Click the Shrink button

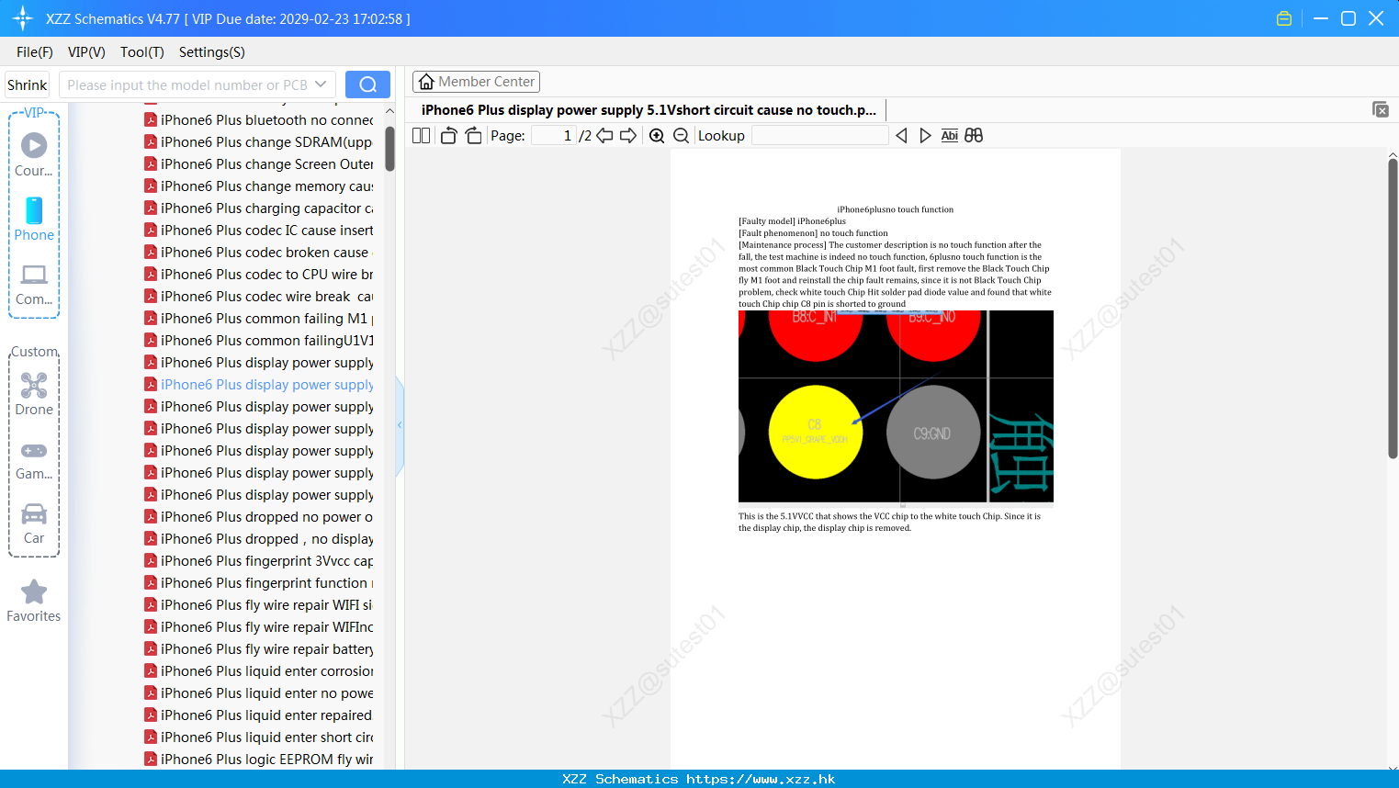(x=28, y=84)
